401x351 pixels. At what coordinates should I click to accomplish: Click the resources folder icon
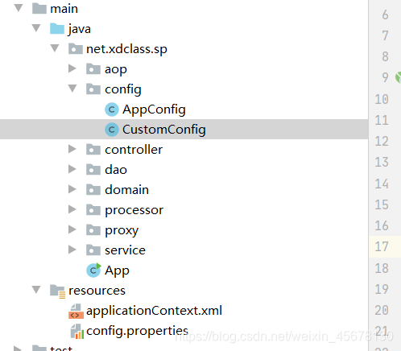point(57,291)
